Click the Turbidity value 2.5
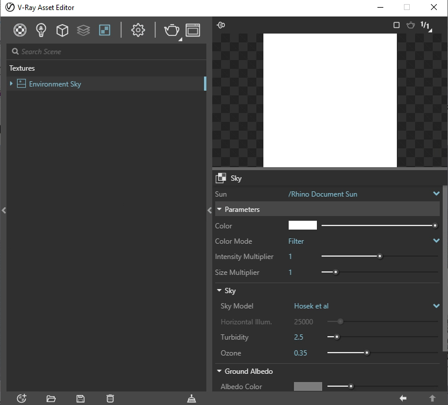Image resolution: width=448 pixels, height=405 pixels. click(299, 337)
